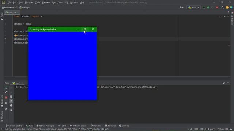This screenshot has width=234, height=131.
Task: Open the Version Control tool window
Action: [x=14, y=126]
